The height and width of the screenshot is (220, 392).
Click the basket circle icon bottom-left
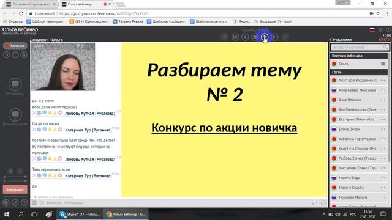[x=6, y=202]
